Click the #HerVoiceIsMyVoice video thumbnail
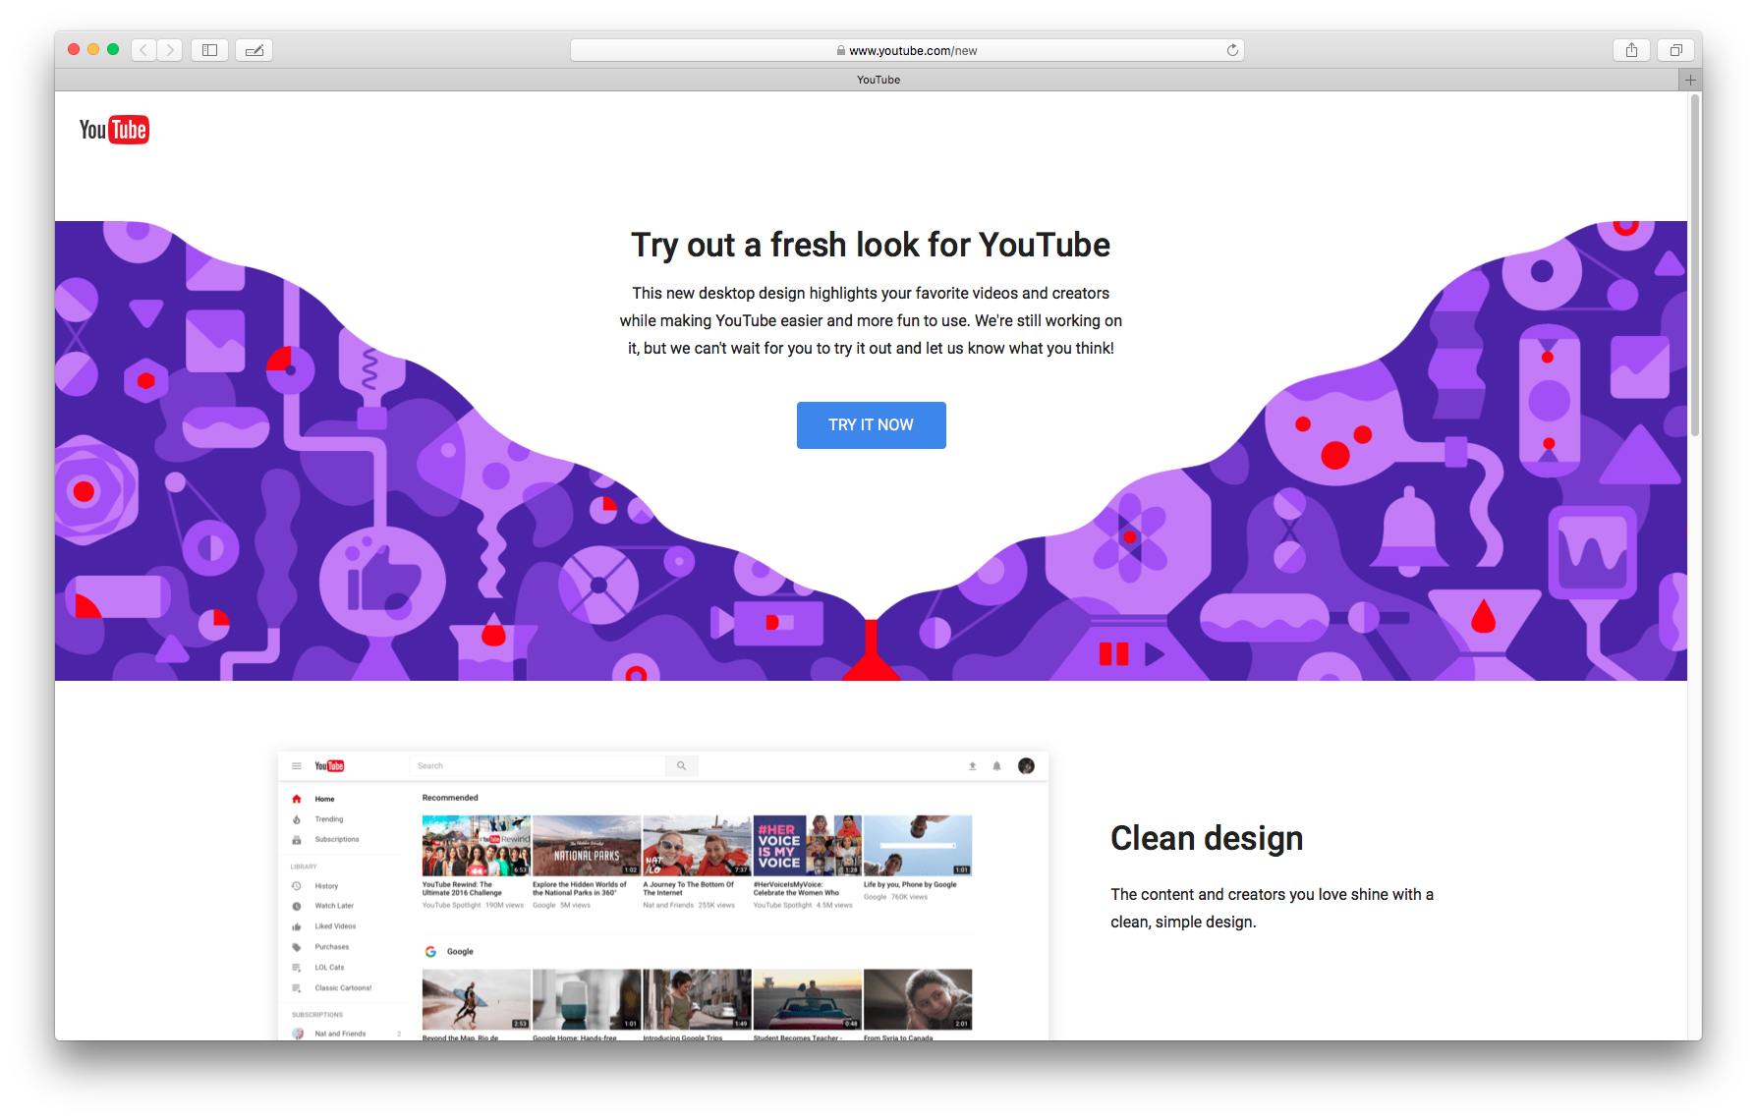This screenshot has height=1119, width=1757. coord(807,845)
